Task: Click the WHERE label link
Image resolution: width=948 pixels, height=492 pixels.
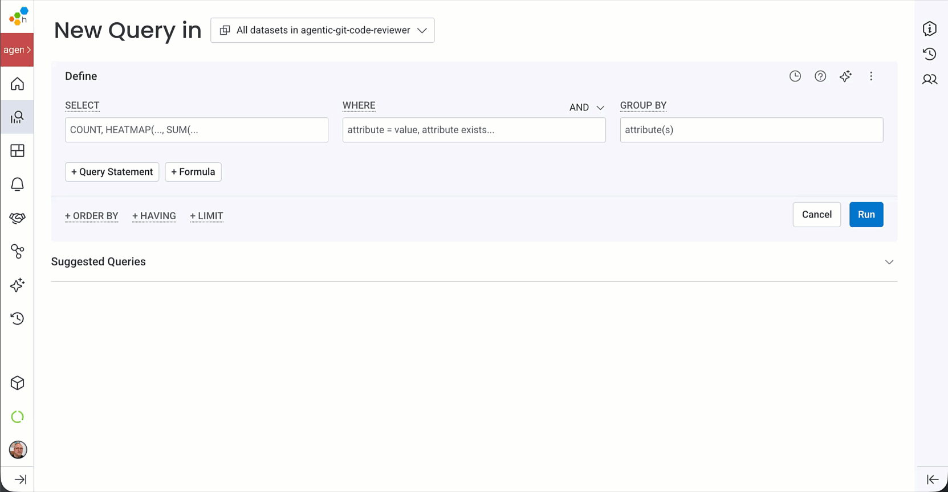Action: click(x=359, y=105)
